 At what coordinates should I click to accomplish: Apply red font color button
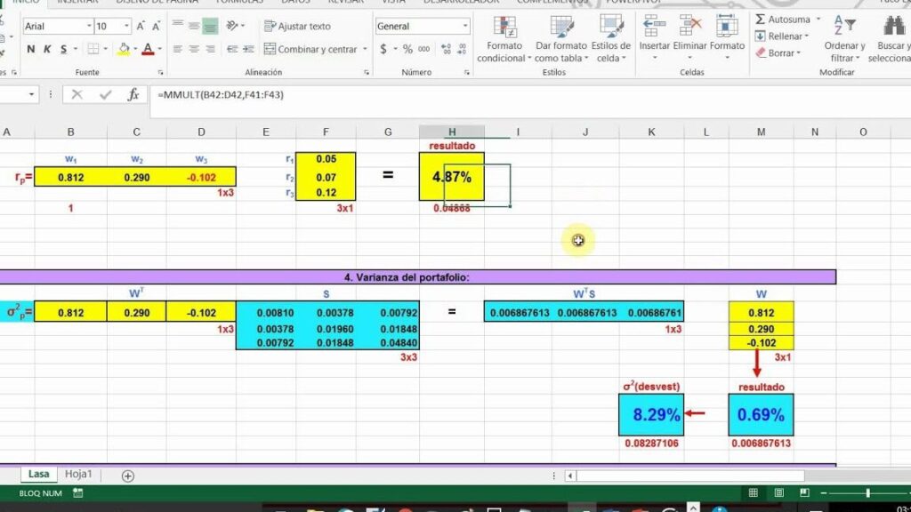(x=149, y=50)
